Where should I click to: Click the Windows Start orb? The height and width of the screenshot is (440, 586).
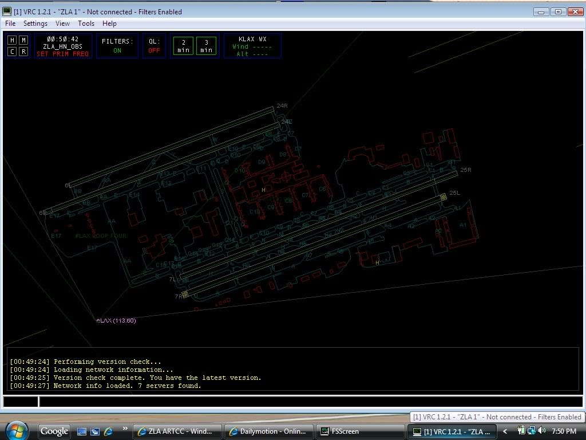[17, 430]
